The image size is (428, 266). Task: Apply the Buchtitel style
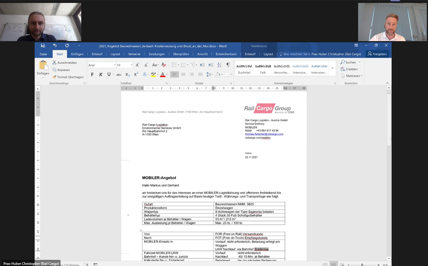pos(244,69)
